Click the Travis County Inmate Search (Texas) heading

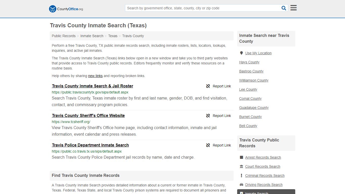pos(98,26)
